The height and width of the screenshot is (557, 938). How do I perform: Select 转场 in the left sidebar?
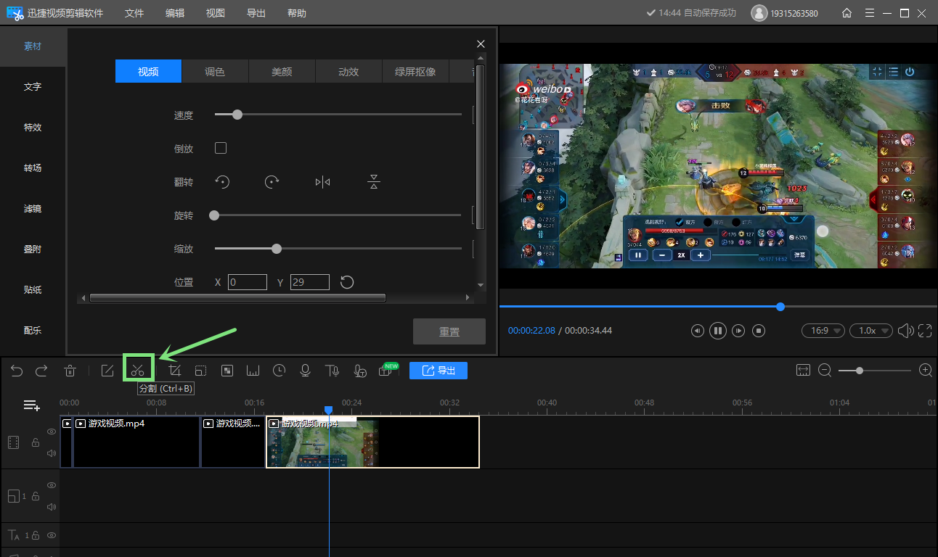click(33, 168)
